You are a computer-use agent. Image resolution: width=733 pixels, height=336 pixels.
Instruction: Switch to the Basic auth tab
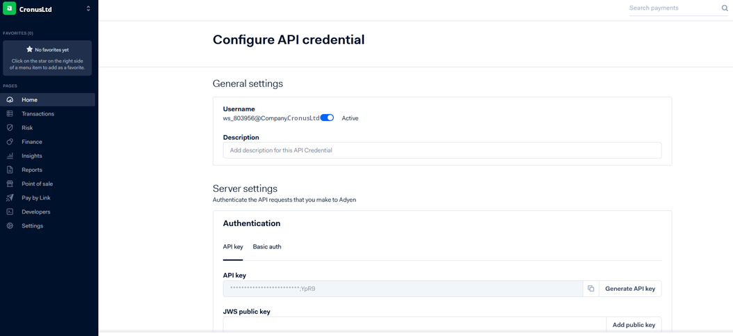pyautogui.click(x=267, y=247)
